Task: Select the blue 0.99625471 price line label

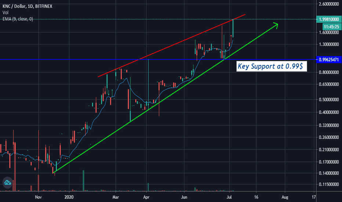Action: [329, 59]
